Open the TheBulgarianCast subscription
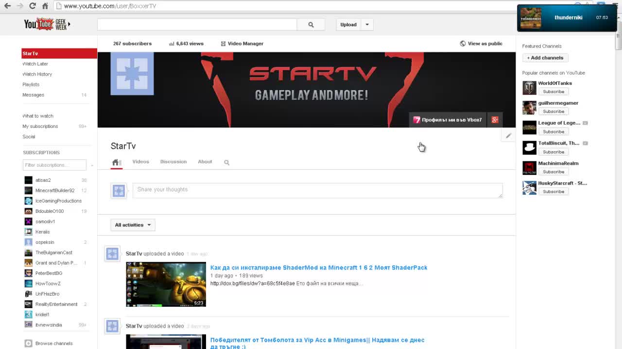 54,253
